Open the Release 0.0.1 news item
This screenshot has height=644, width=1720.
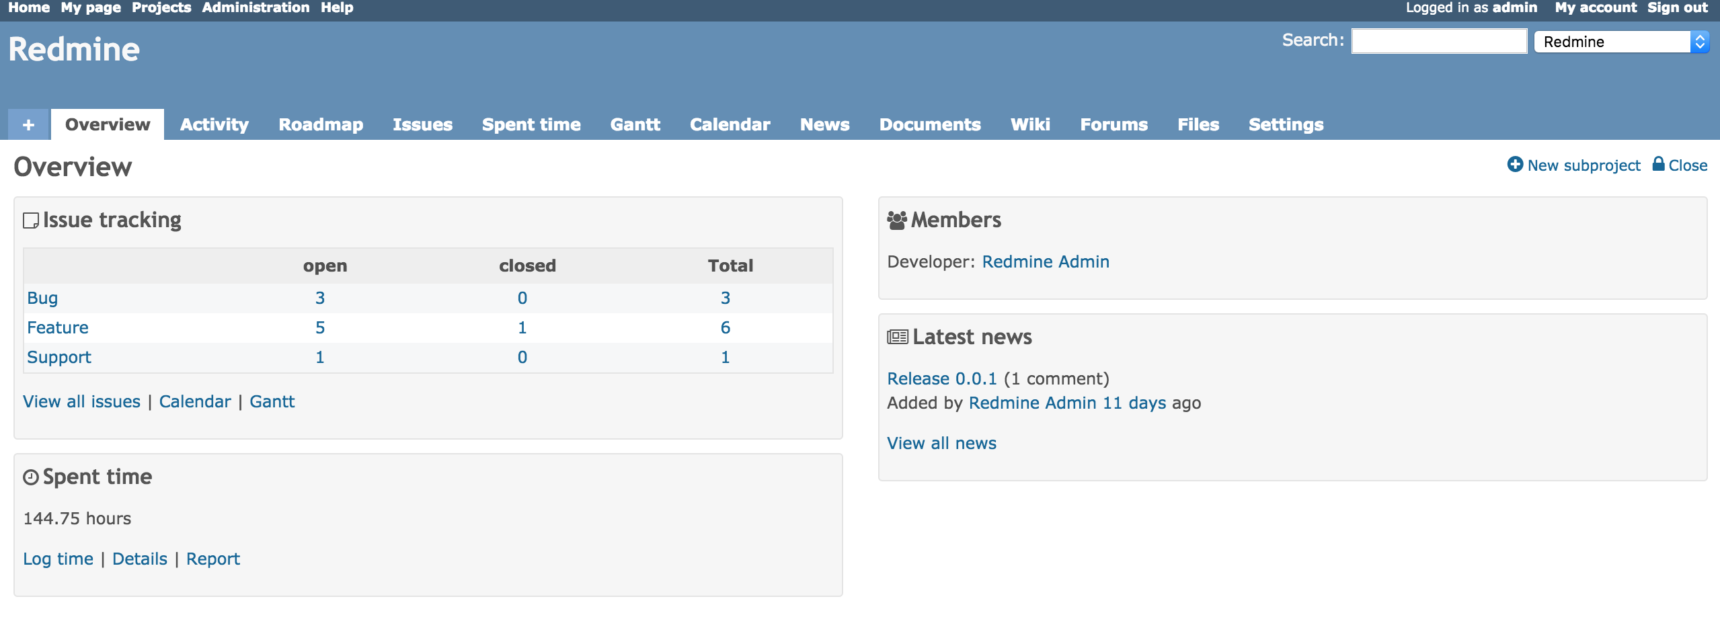click(942, 378)
